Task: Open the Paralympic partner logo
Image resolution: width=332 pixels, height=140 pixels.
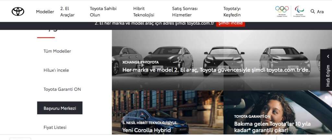Action: 299,11
